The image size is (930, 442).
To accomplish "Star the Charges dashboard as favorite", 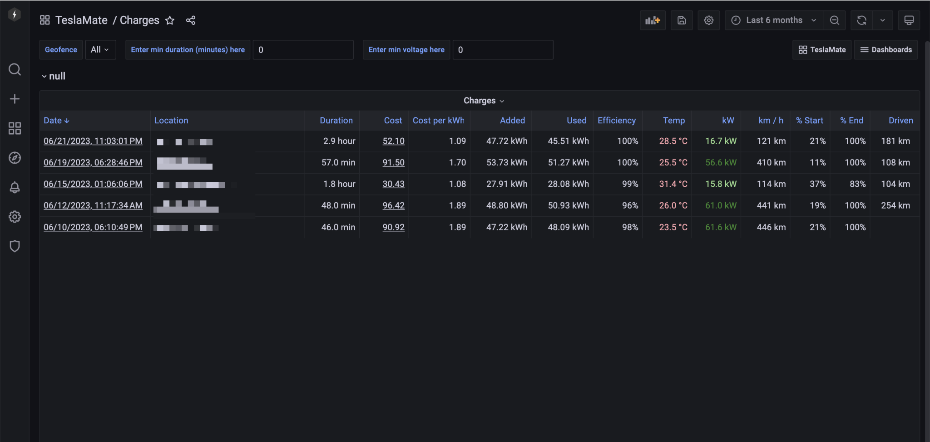I will tap(170, 20).
